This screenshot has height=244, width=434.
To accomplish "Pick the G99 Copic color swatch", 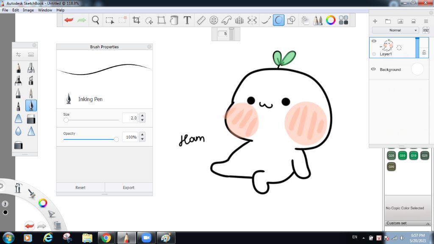I will (x=391, y=166).
